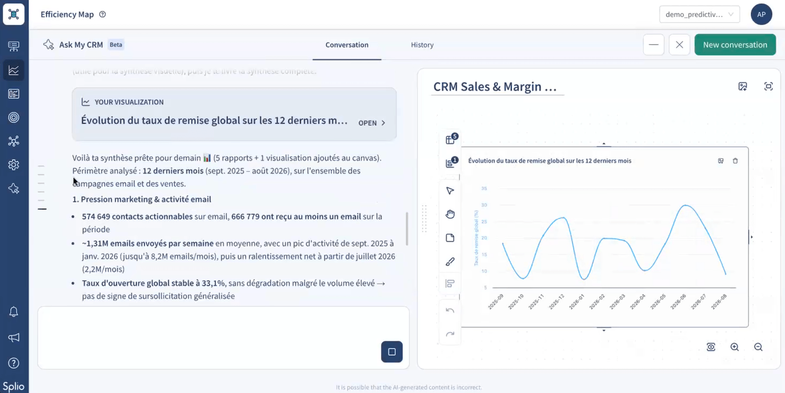Click the conversation scrollbar
Image resolution: width=785 pixels, height=393 pixels.
pos(406,228)
